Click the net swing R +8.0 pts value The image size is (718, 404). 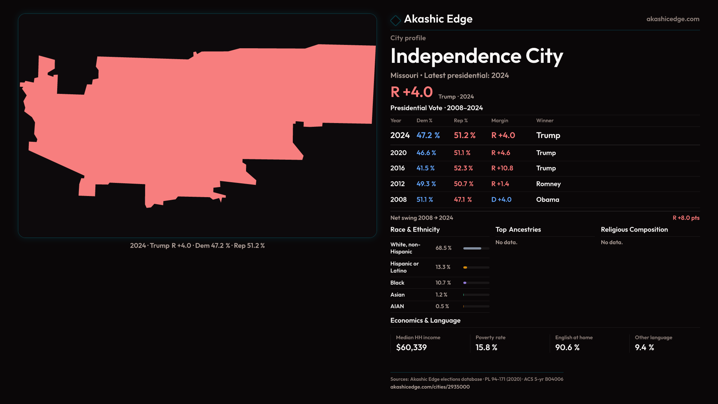point(685,218)
